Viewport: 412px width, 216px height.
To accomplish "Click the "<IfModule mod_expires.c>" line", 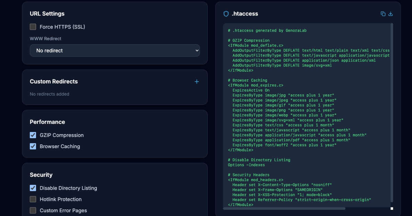I will click(x=255, y=85).
